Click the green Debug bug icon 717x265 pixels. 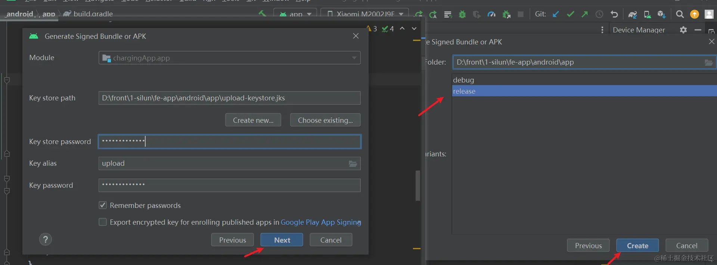point(462,14)
